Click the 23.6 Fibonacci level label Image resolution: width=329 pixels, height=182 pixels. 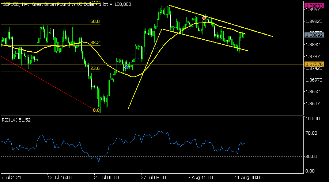pyautogui.click(x=95, y=68)
